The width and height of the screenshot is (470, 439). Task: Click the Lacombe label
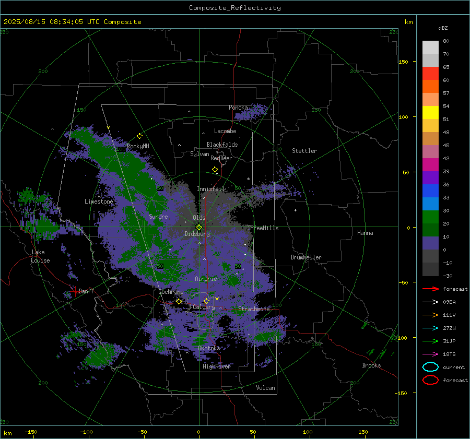point(225,131)
